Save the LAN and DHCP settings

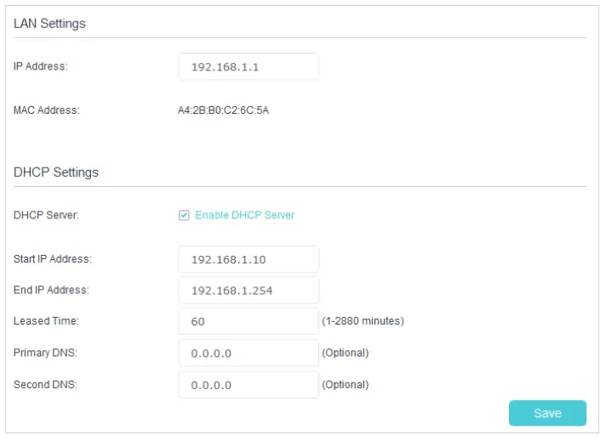547,413
